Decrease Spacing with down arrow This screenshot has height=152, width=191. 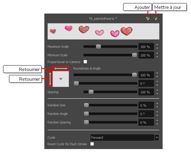(x=157, y=94)
